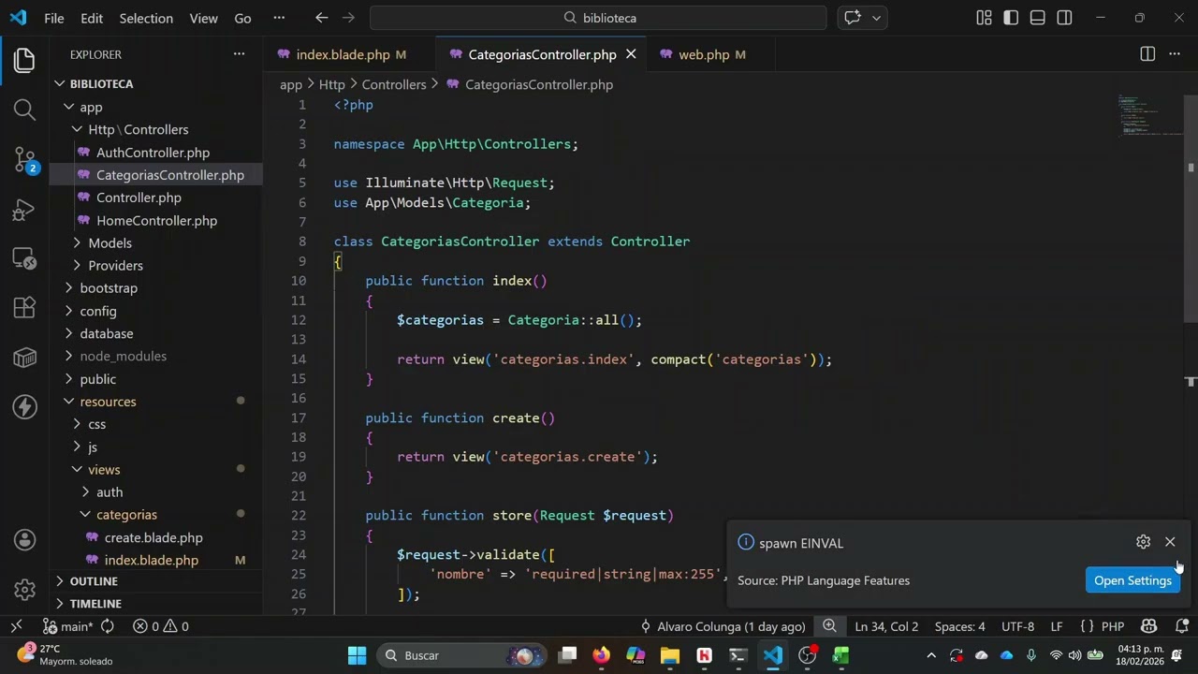
Task: Click the biblioteca command center search box
Action: (x=598, y=18)
